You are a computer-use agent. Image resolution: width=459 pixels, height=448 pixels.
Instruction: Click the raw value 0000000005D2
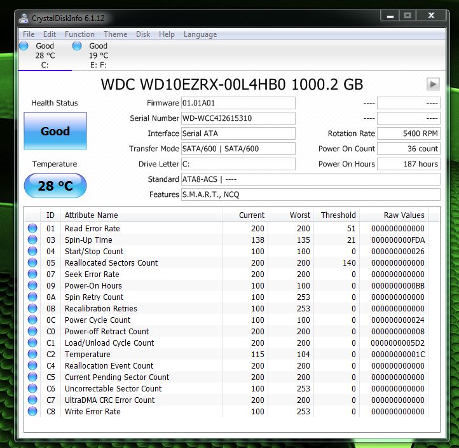click(x=398, y=343)
